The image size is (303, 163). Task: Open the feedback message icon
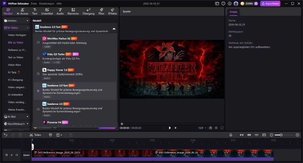tap(223, 3)
